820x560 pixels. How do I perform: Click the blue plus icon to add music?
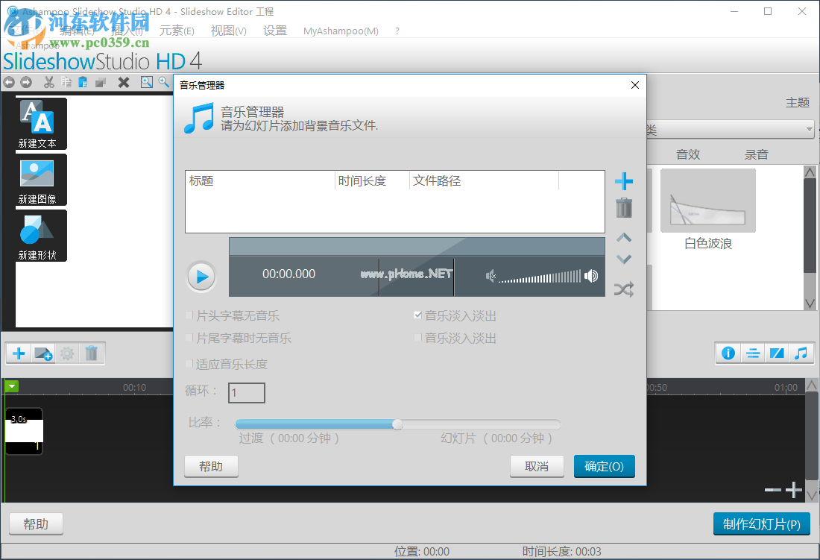(624, 181)
